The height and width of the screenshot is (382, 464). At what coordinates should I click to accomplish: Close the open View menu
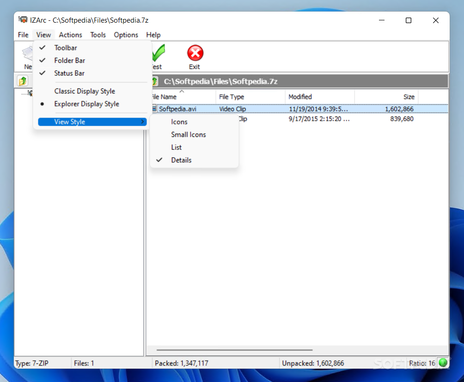click(43, 35)
